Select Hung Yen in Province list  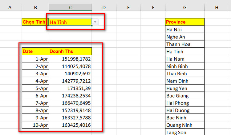point(185,88)
